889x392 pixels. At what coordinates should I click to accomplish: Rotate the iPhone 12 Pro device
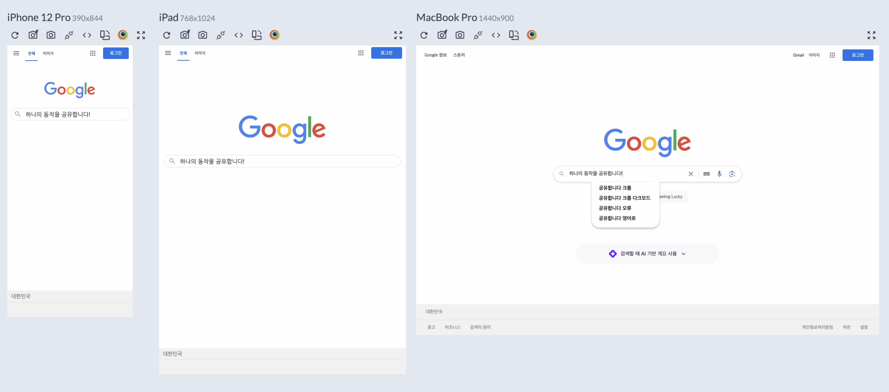pos(105,35)
